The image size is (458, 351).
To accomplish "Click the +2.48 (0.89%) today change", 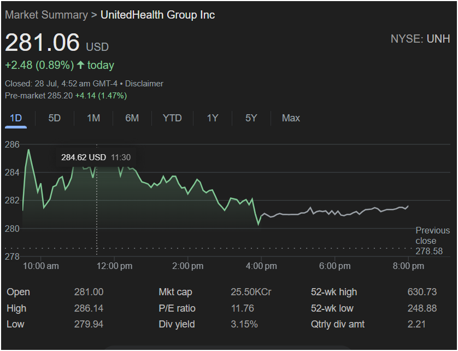I will tap(60, 65).
